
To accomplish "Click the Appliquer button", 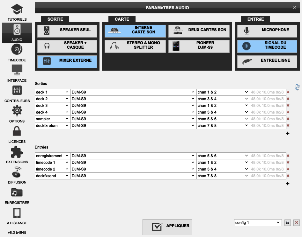I will 167,227.
